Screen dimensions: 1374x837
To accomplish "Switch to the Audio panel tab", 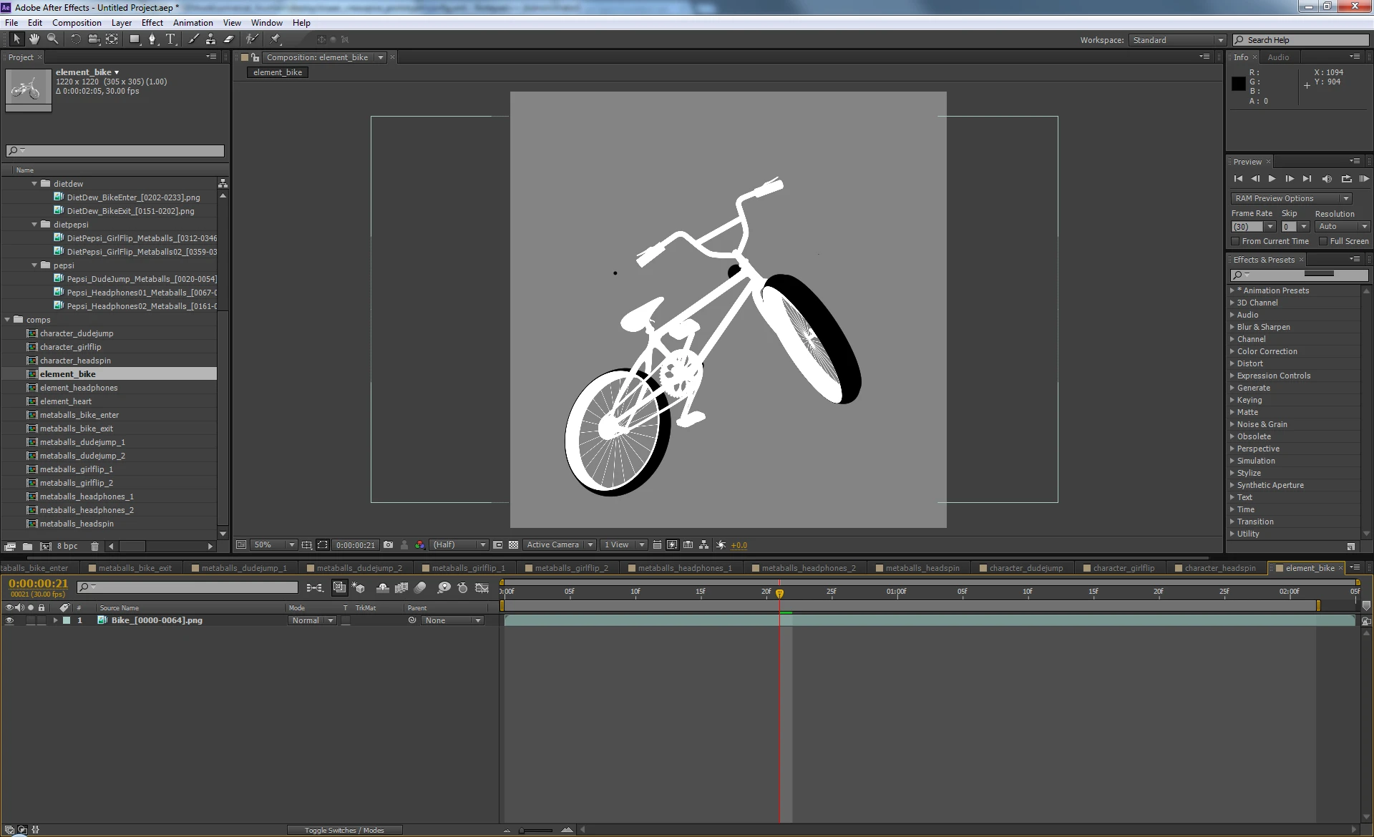I will pyautogui.click(x=1278, y=57).
